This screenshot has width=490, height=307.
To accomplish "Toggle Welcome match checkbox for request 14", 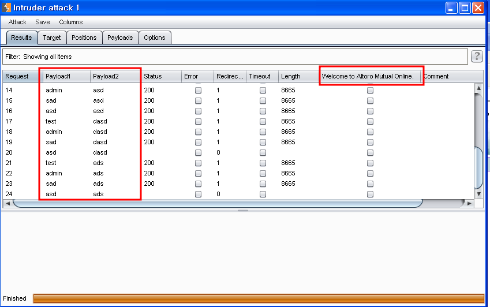I will [x=371, y=90].
